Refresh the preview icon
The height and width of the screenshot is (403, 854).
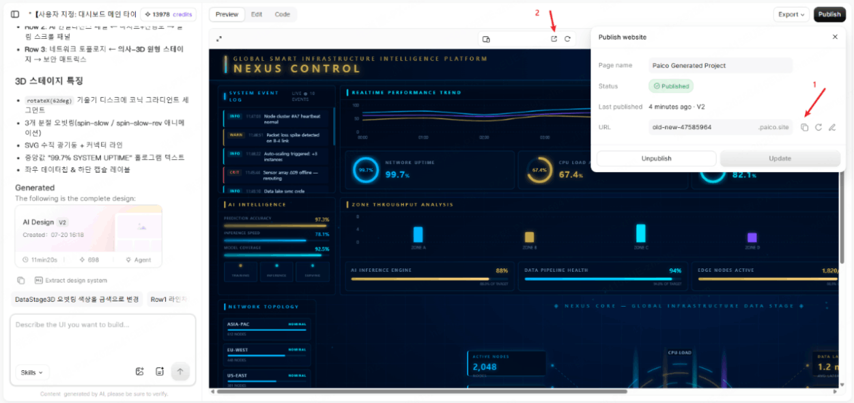(x=567, y=39)
